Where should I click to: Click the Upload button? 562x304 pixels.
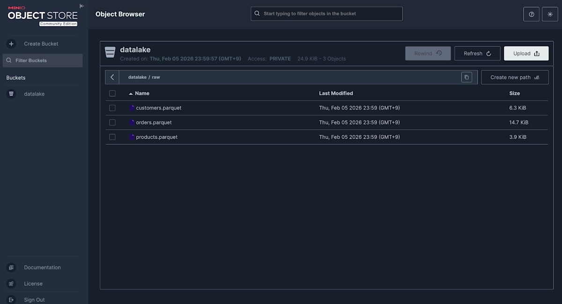coord(526,53)
